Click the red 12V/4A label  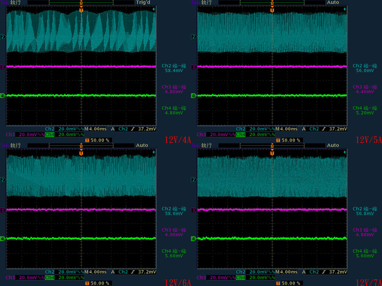pos(178,140)
